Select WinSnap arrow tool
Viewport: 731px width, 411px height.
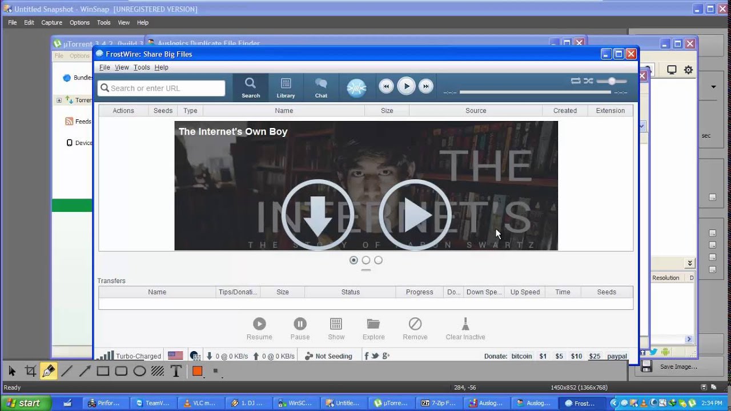85,371
